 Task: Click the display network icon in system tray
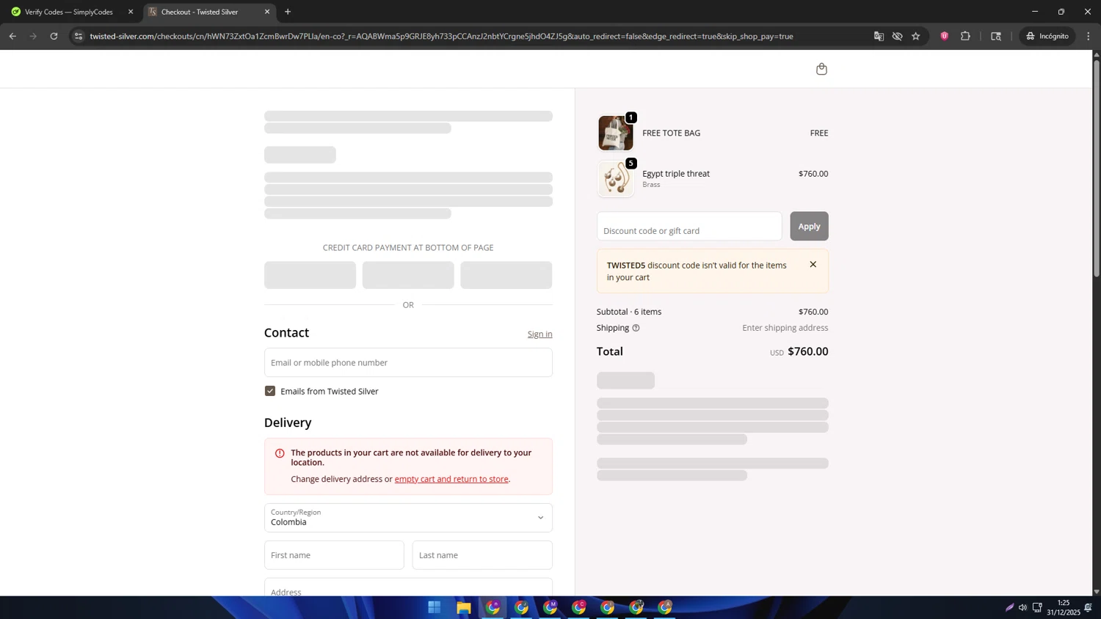point(1037,607)
